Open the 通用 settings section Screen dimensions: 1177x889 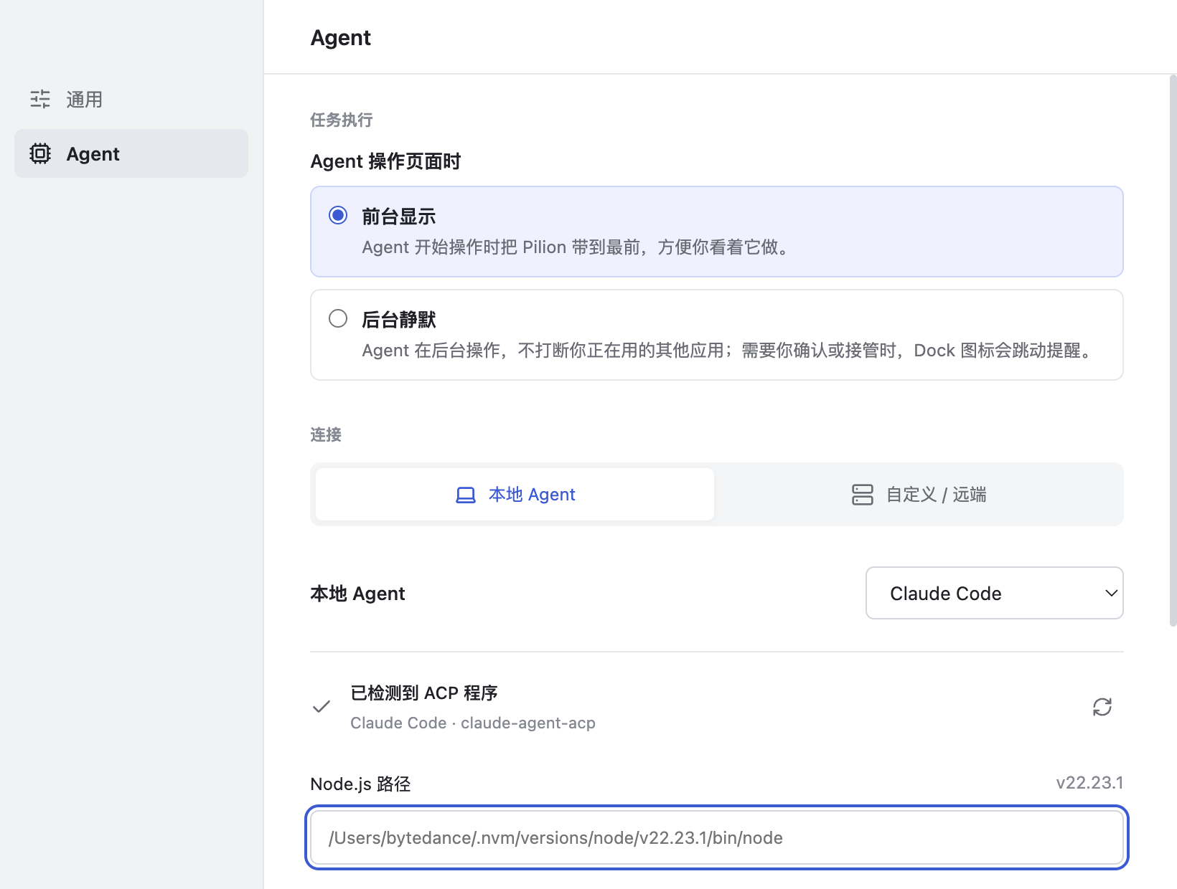(131, 99)
